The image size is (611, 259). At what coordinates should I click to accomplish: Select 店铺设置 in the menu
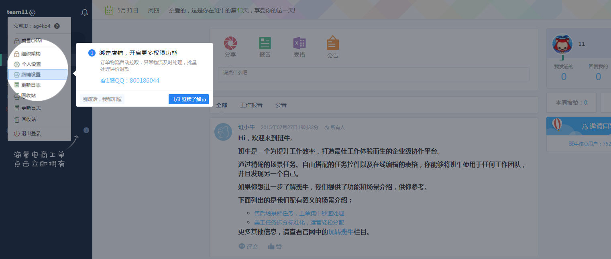(37, 75)
